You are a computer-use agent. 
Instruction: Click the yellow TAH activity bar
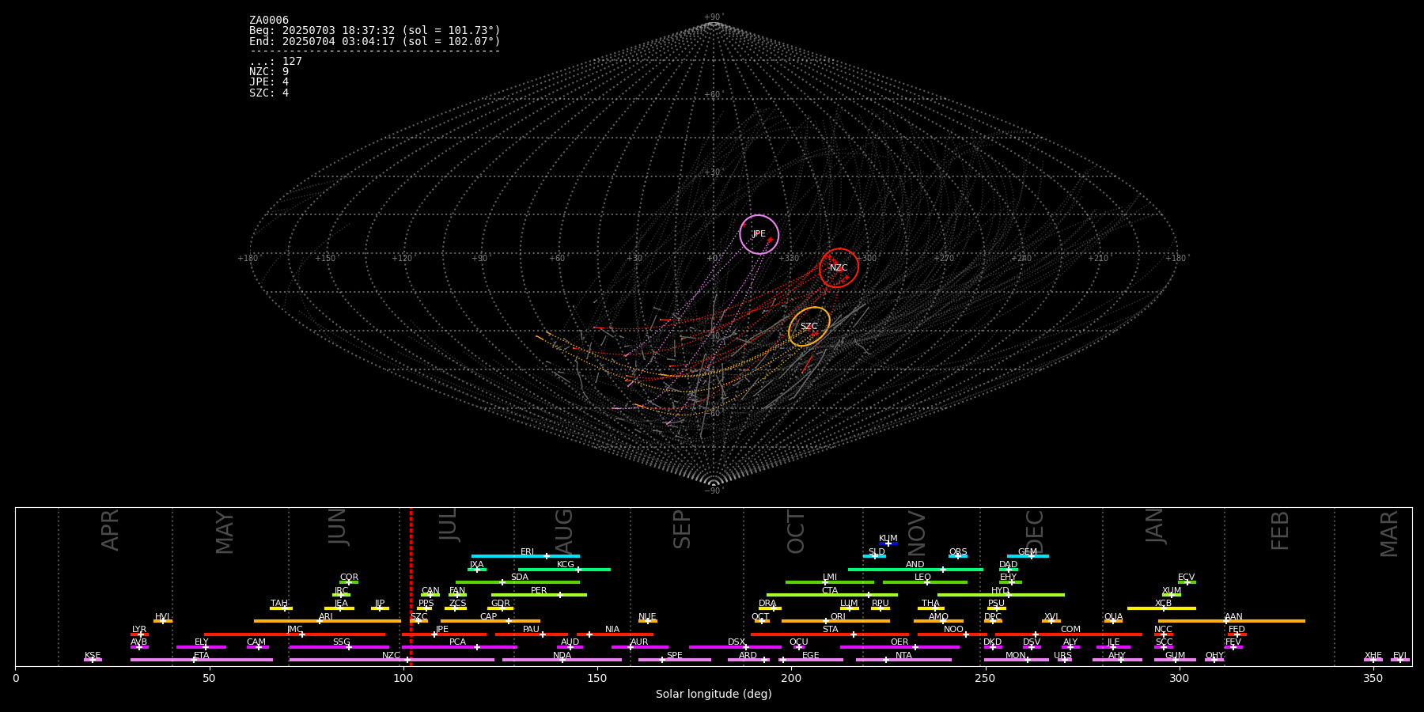(281, 608)
